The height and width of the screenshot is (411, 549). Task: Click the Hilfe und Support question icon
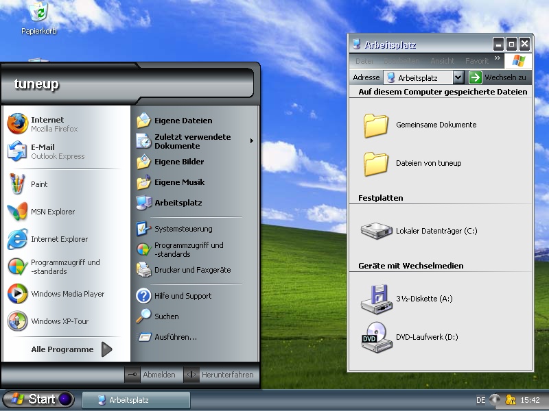click(143, 296)
